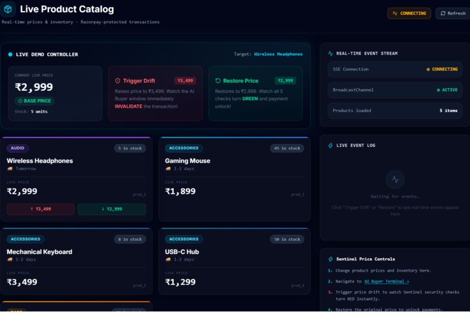This screenshot has width=470, height=313.
Task: Click the pulse icon above Waiting for events
Action: click(x=395, y=180)
